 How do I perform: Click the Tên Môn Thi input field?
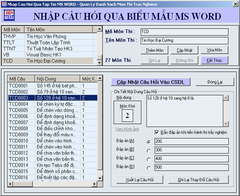click(x=184, y=40)
